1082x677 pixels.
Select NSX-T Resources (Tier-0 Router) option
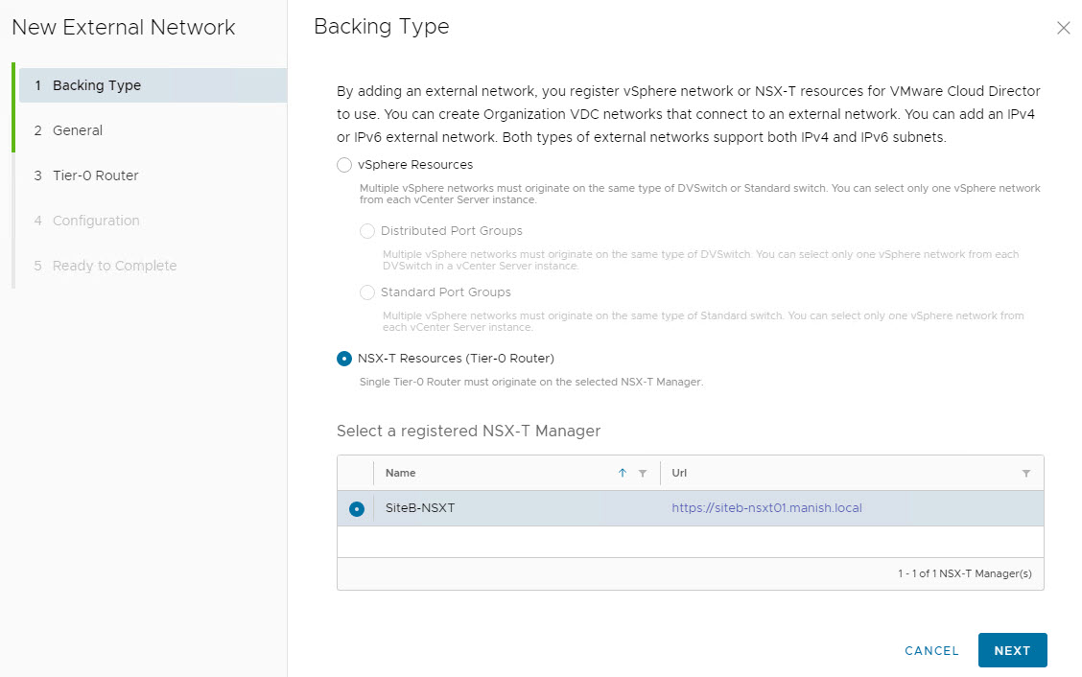pyautogui.click(x=344, y=359)
